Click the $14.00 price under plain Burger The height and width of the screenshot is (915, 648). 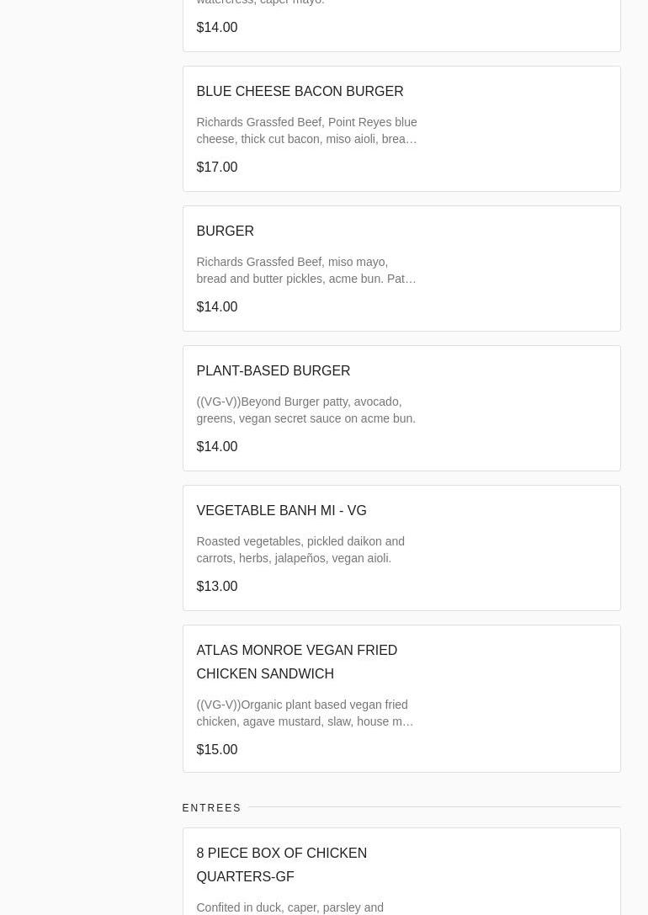click(x=217, y=306)
